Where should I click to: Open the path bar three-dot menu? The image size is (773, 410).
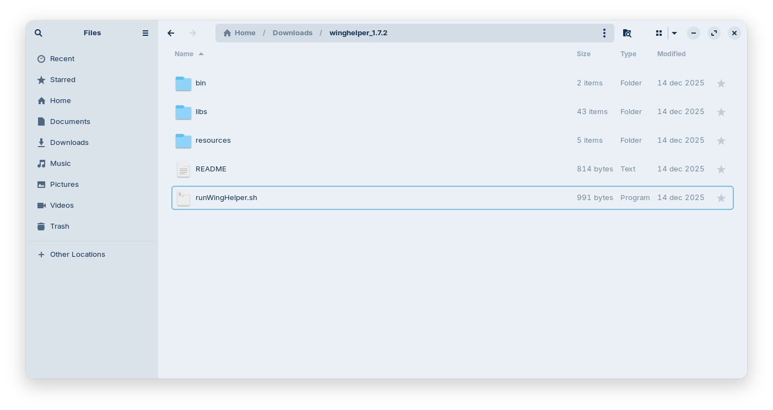[604, 33]
